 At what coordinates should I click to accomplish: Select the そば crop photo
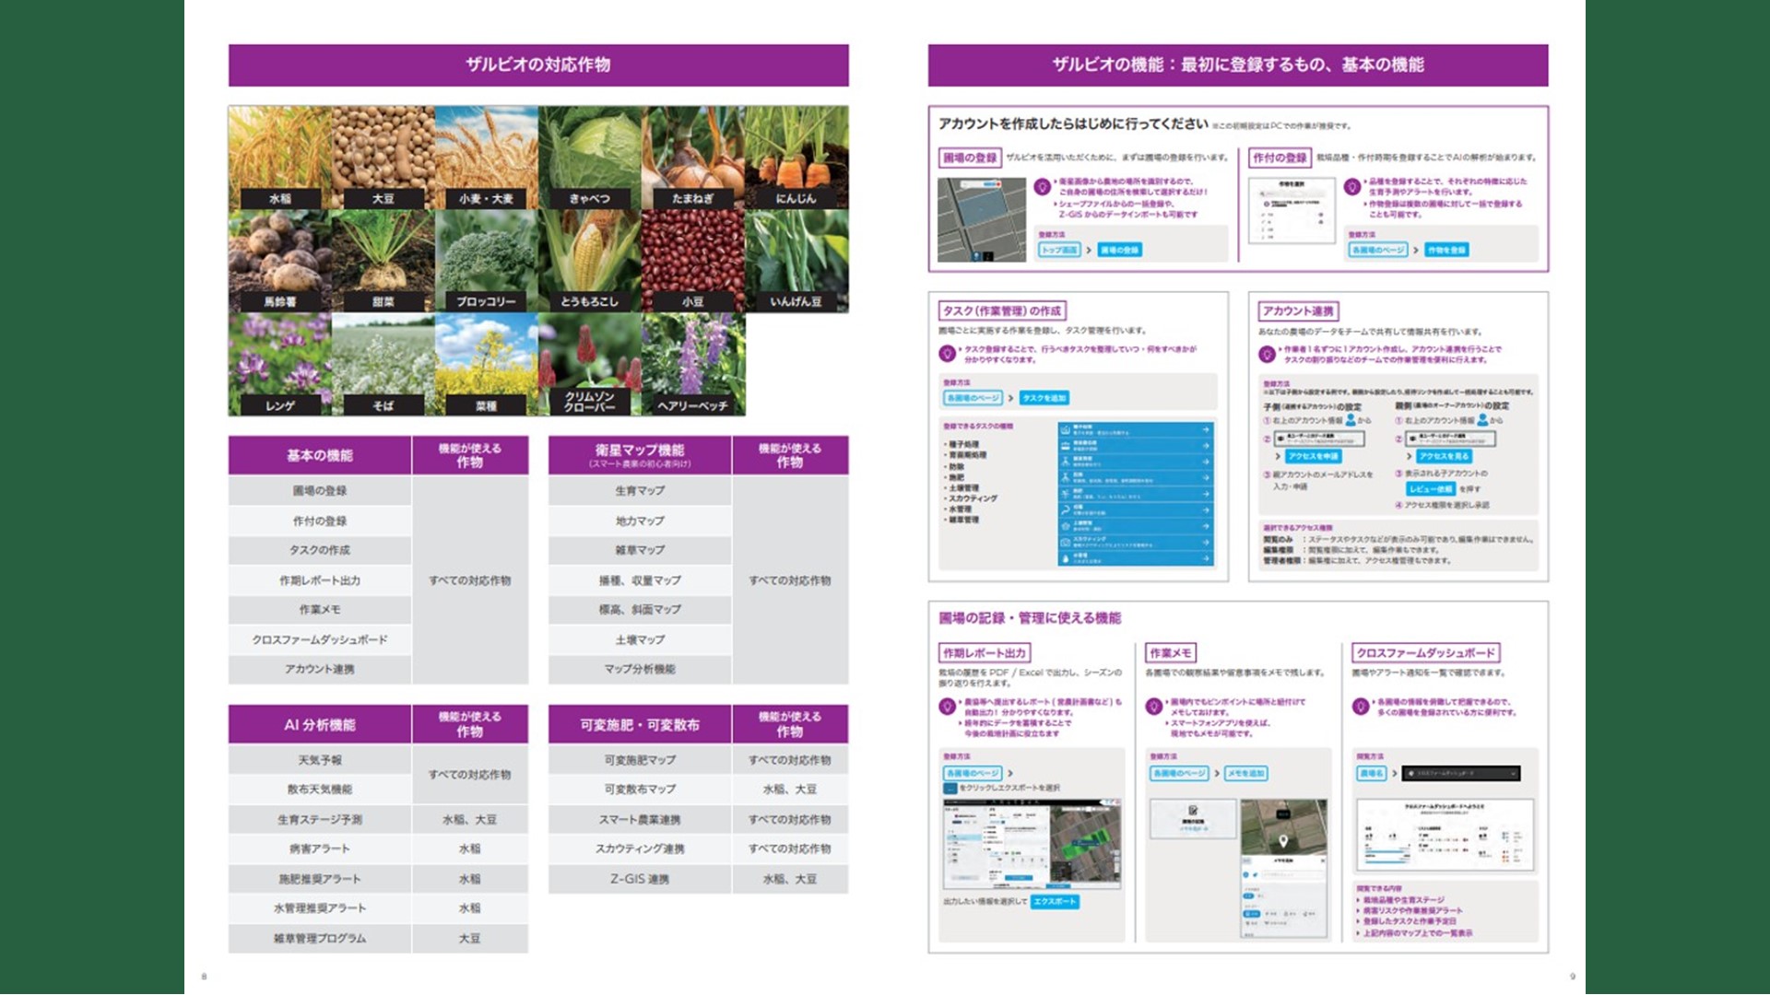pos(383,364)
